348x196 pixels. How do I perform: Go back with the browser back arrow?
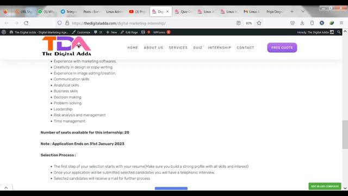tap(7, 23)
